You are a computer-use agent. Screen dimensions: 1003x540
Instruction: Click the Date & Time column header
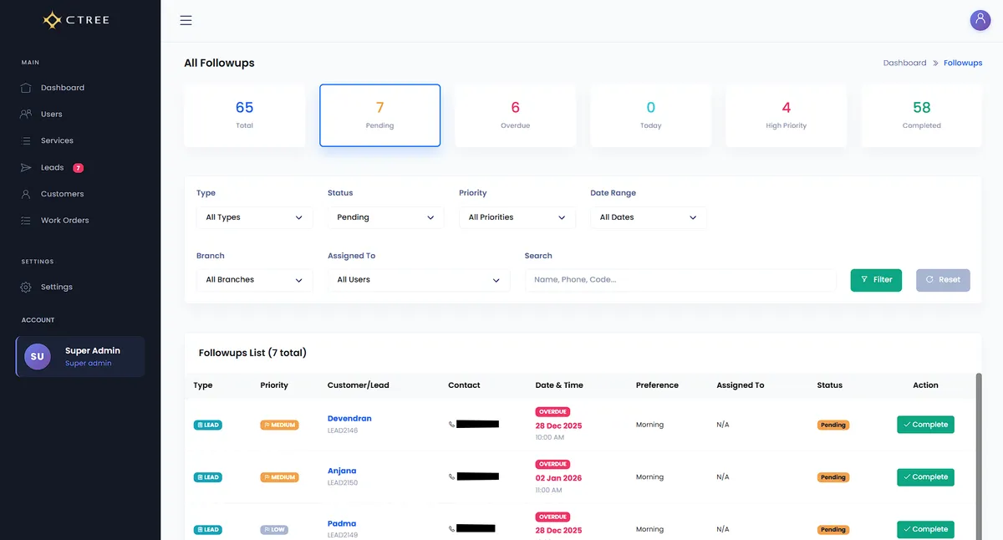(x=559, y=385)
